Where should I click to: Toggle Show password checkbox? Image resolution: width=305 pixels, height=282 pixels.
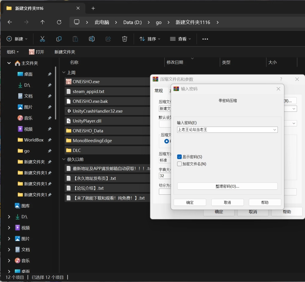pos(179,157)
